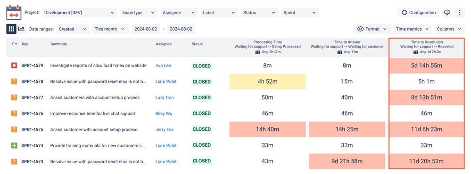
Task: Click bug issue type icon for SPRT-4579
Action: [x=14, y=65]
